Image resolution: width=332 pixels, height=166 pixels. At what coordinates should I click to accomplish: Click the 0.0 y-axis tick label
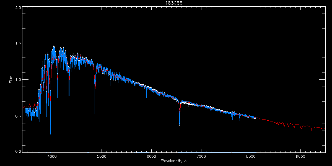[18, 152]
